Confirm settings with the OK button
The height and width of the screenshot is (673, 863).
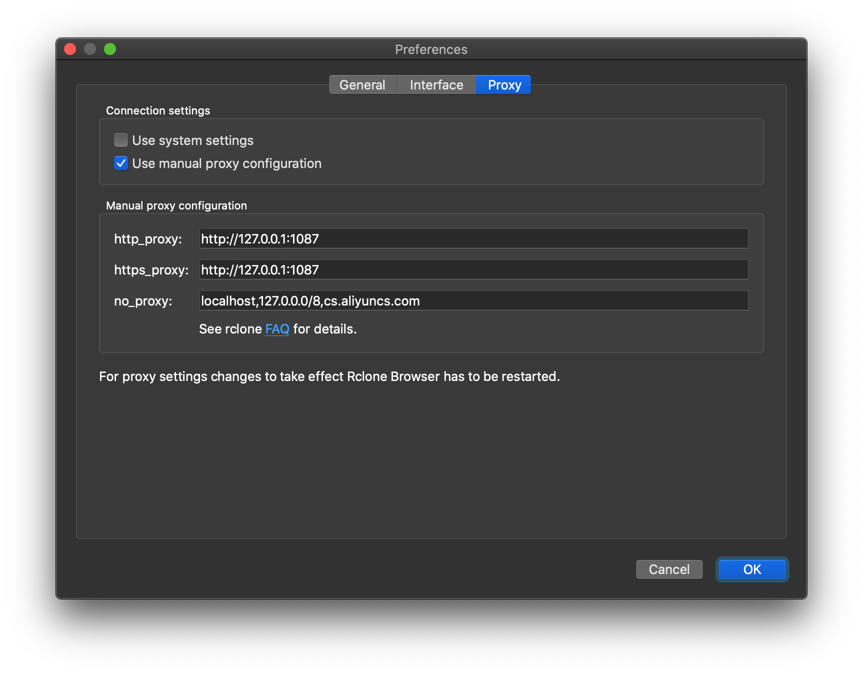751,569
